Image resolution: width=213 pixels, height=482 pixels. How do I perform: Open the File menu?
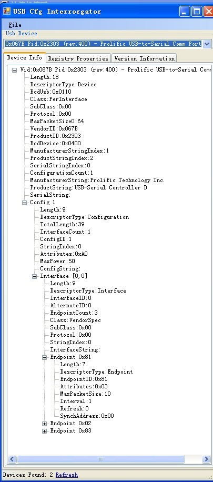15,25
